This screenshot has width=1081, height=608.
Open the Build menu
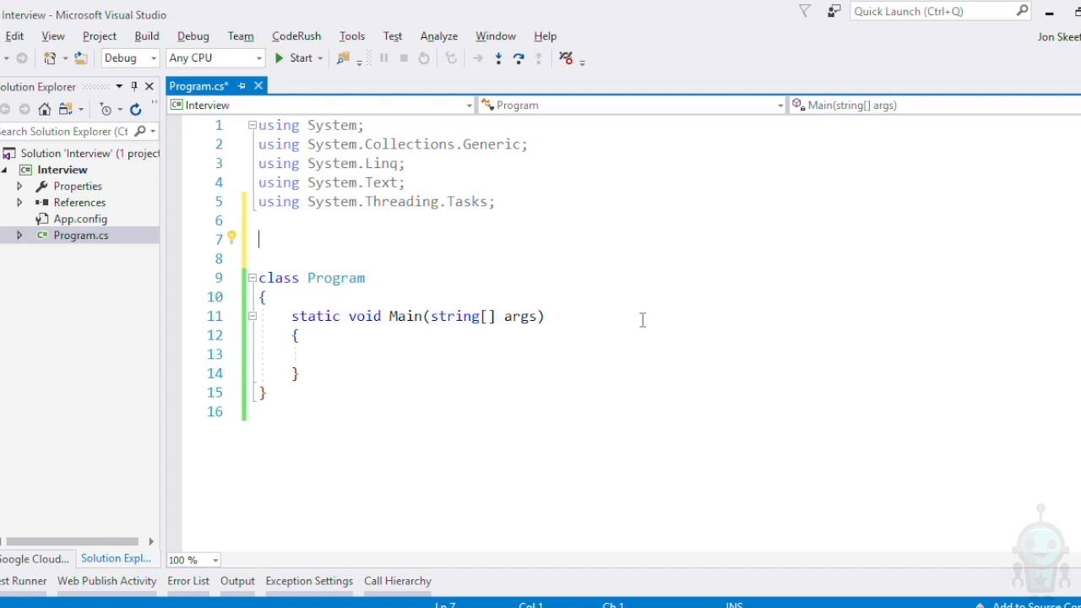146,36
